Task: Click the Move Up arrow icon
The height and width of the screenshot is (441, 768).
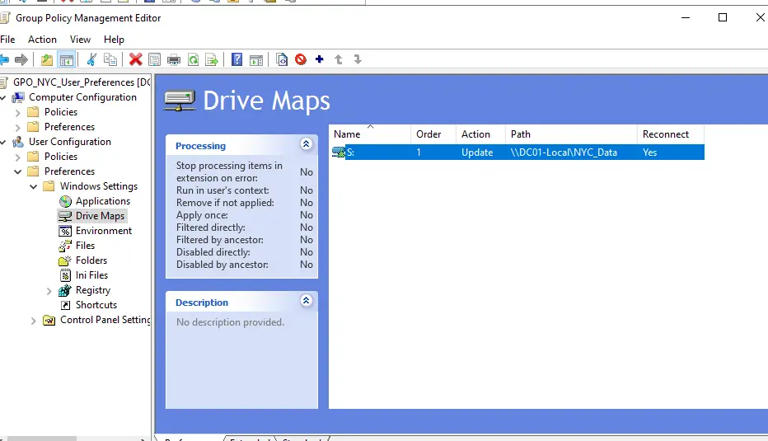Action: 339,60
